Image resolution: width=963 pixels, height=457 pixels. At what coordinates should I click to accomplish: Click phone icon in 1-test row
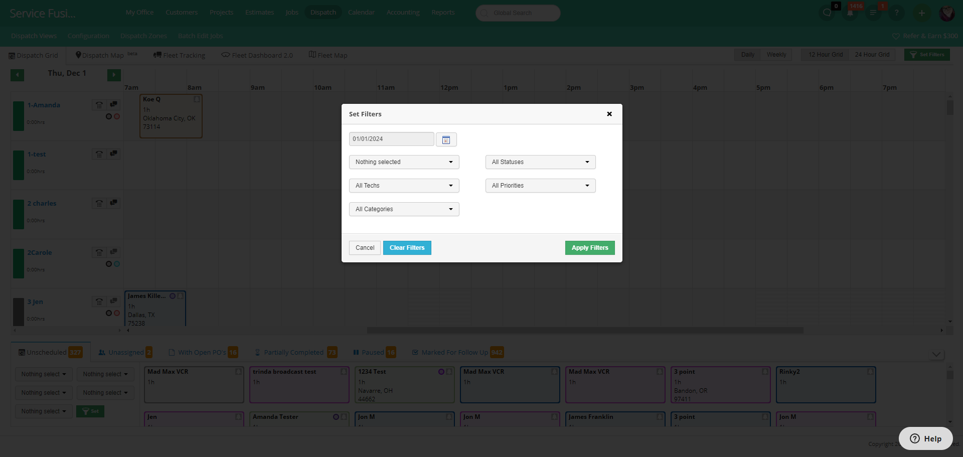99,154
